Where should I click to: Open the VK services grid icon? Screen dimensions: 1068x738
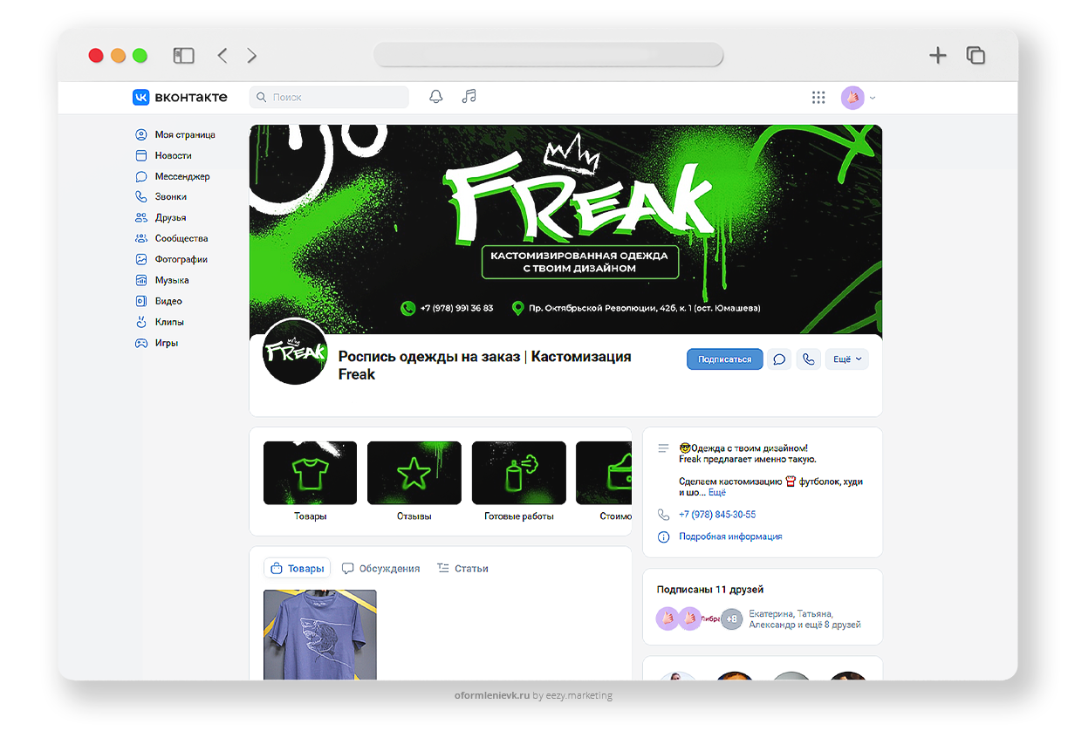[x=818, y=98]
